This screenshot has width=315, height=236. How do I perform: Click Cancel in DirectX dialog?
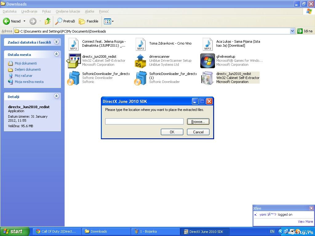pyautogui.click(x=198, y=132)
